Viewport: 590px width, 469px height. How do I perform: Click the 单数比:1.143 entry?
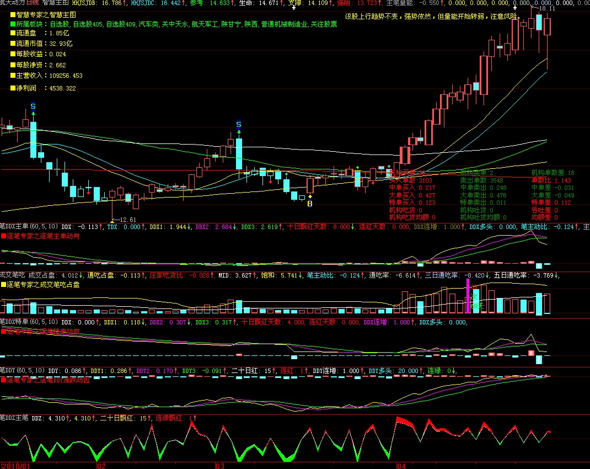[x=551, y=180]
